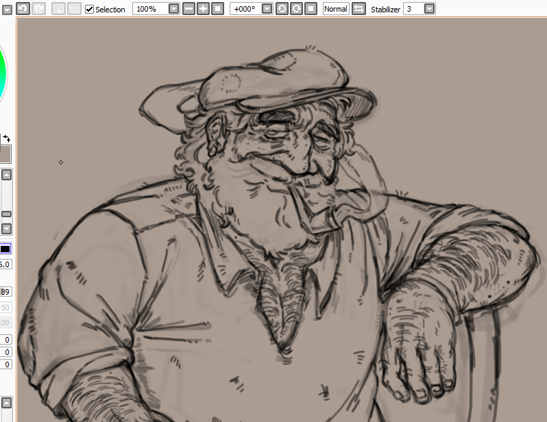
Task: Rotate the canvas counterclockwise
Action: click(282, 9)
